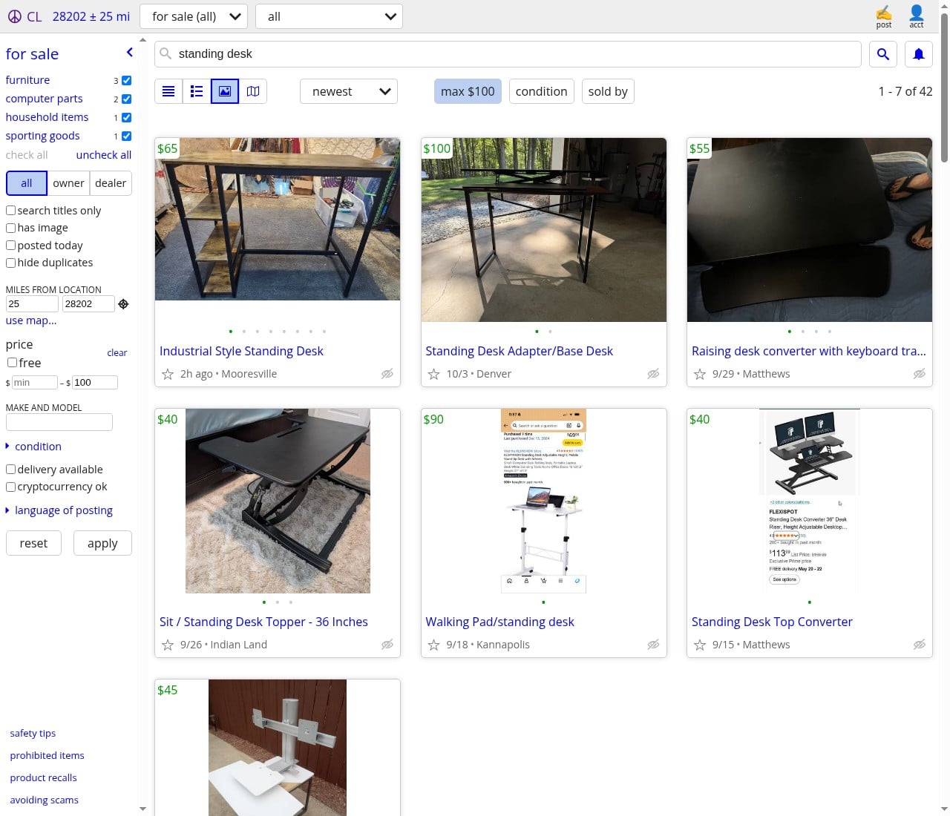Click the minimum price input field
This screenshot has height=816, width=950.
pos(34,383)
